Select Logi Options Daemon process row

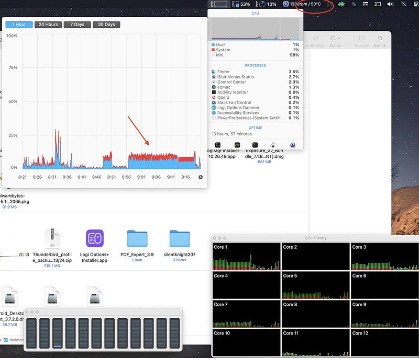tap(255, 108)
